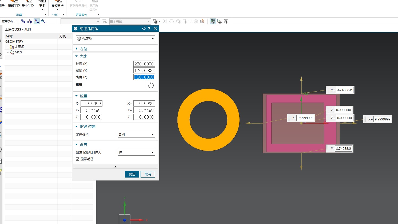Click the grey shaded solid cube icon

point(196,21)
